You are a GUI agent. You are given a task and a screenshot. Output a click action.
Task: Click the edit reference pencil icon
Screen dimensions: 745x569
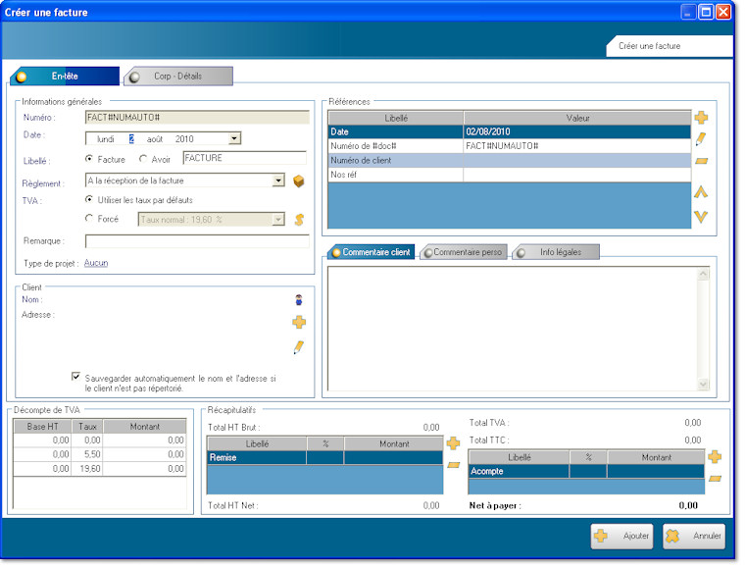[x=701, y=139]
